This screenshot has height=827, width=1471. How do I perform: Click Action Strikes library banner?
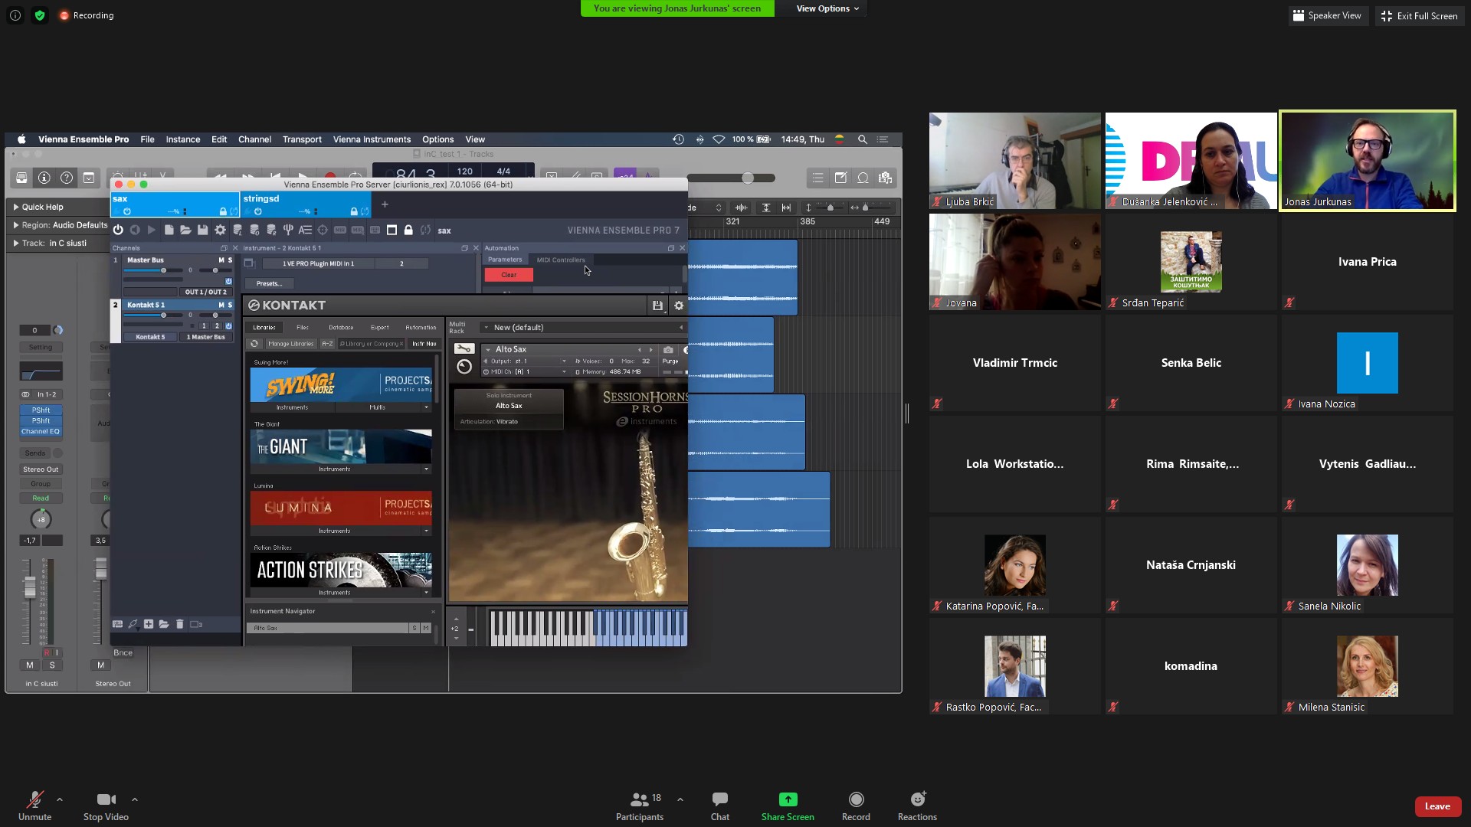(341, 570)
